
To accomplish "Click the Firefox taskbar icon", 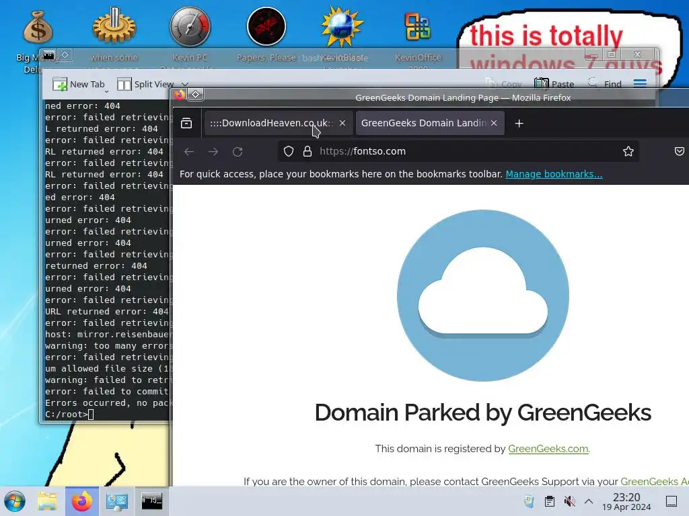I will click(81, 501).
